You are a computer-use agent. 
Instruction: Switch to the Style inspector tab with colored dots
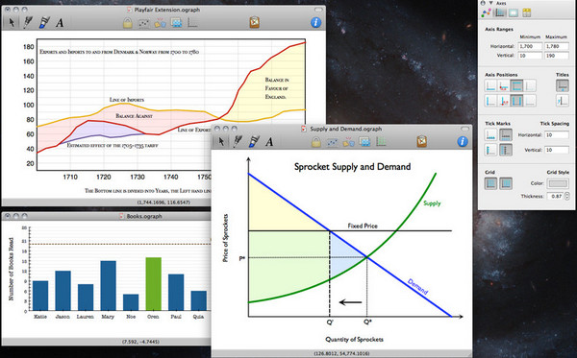[486, 12]
